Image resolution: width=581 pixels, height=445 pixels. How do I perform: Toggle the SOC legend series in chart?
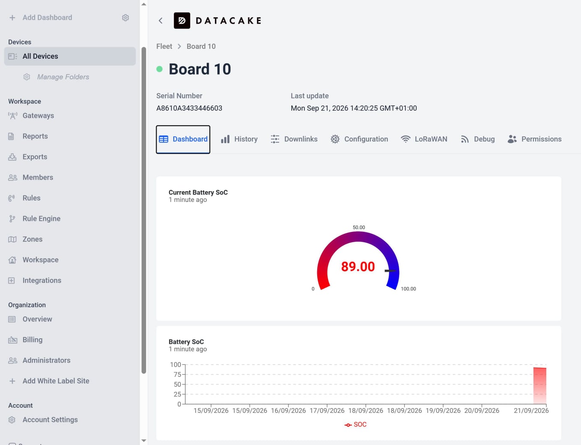[x=355, y=424]
